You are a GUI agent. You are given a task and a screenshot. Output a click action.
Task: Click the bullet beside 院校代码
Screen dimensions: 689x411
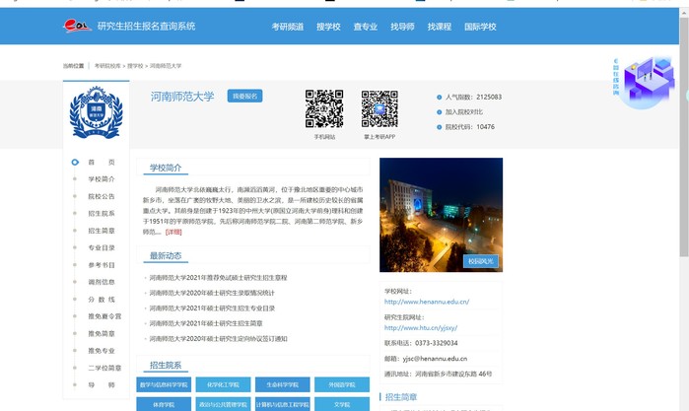tap(439, 127)
